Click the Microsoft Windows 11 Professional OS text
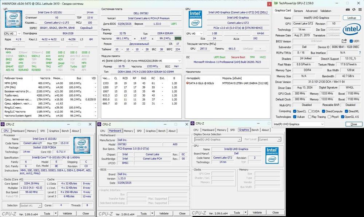This screenshot has height=217, width=364. [227, 62]
